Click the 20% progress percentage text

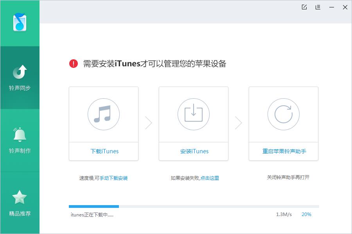coord(306,214)
